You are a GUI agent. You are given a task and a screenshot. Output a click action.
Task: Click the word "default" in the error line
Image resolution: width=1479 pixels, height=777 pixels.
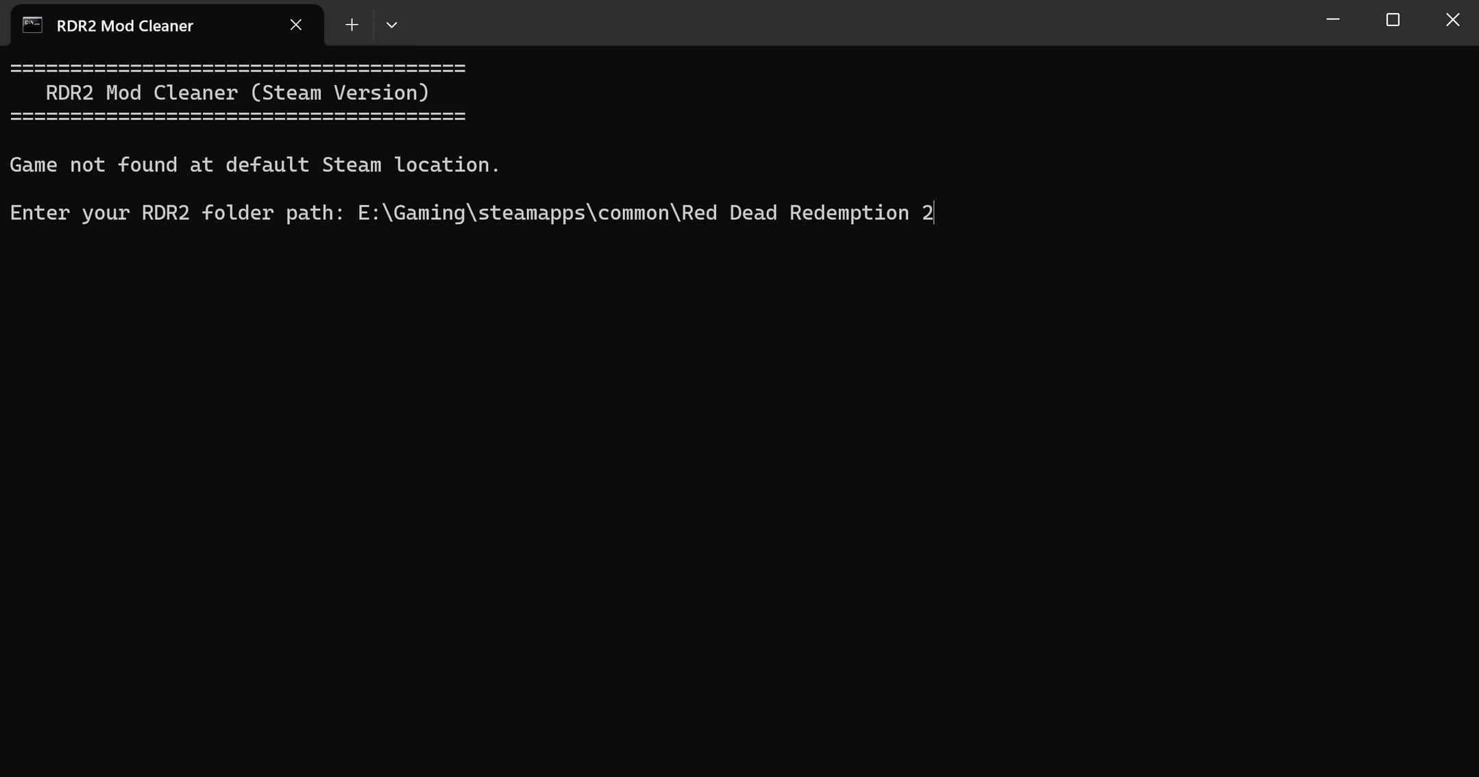[x=267, y=165]
